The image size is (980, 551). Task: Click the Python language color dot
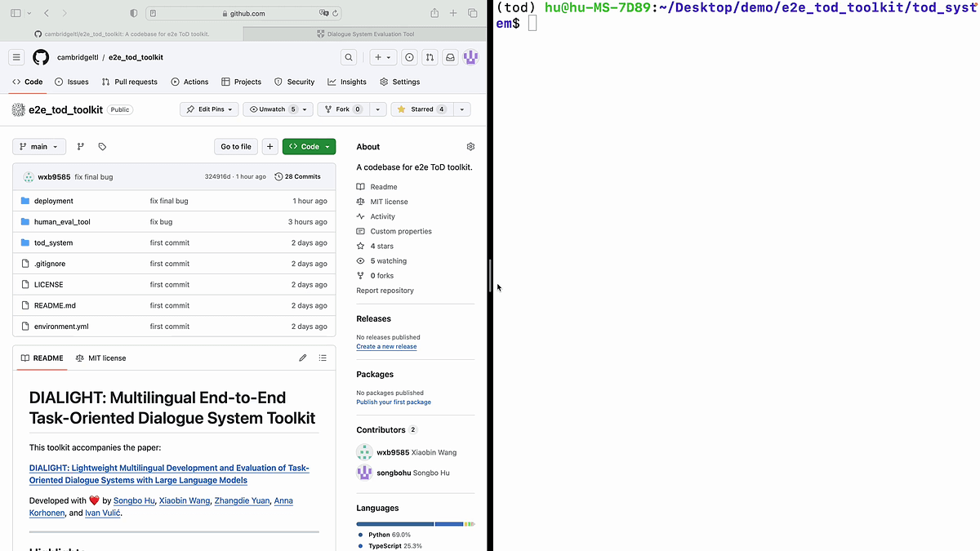[360, 535]
